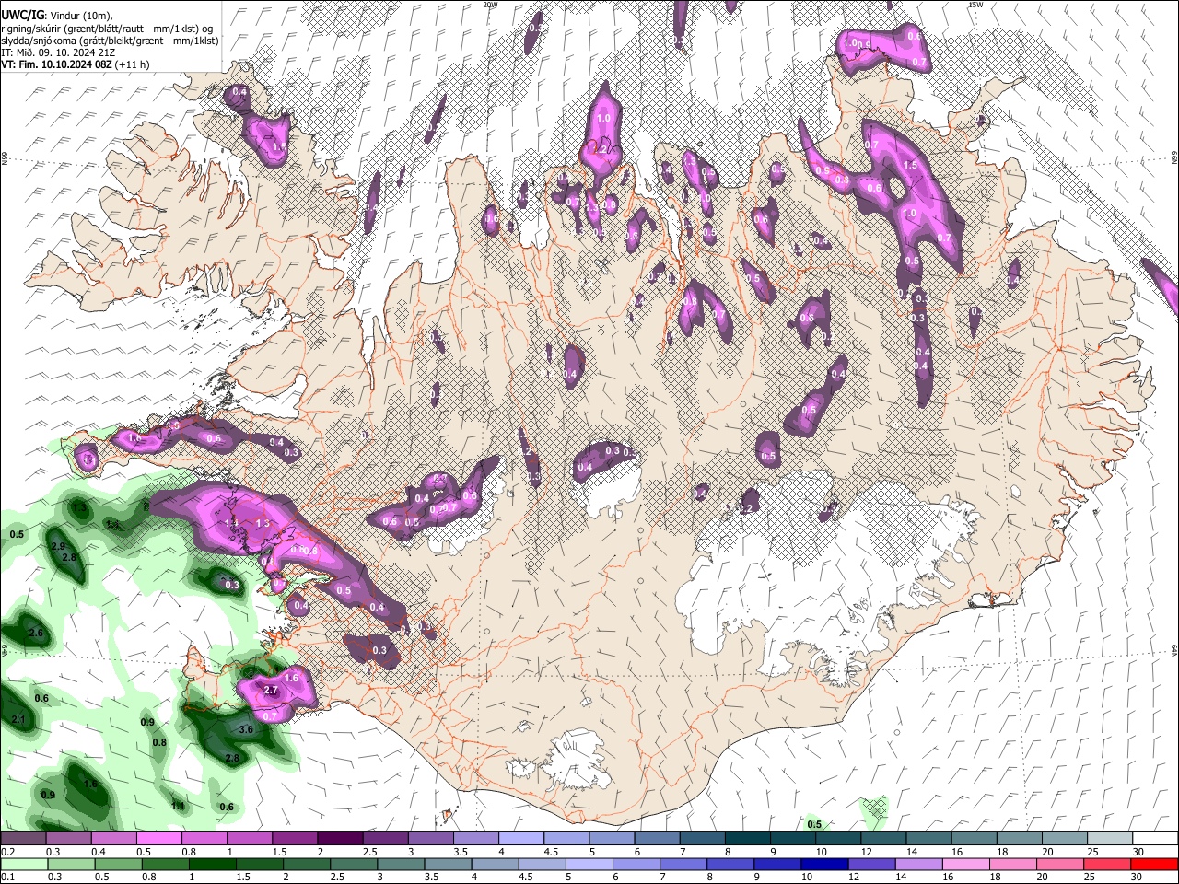The image size is (1179, 884).
Task: Click the "0.1" label in the rain legend
Action: 7,878
